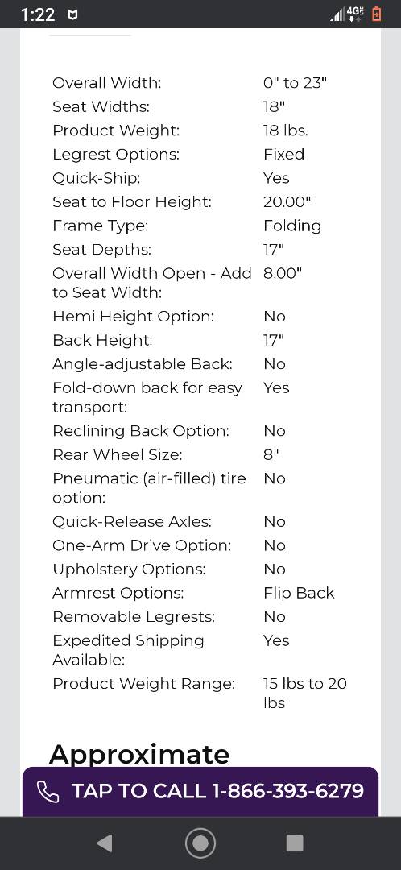
Task: Tap the low battery indicator icon
Action: pos(377,14)
